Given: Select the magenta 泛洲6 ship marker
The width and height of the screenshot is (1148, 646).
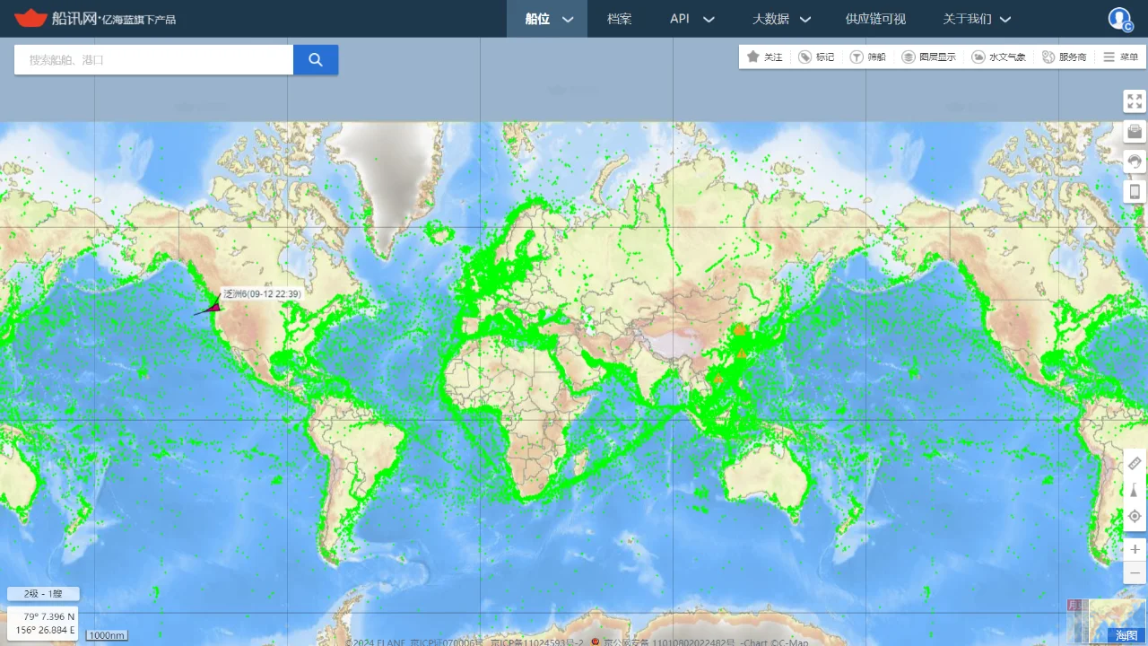Looking at the screenshot, I should tap(213, 307).
